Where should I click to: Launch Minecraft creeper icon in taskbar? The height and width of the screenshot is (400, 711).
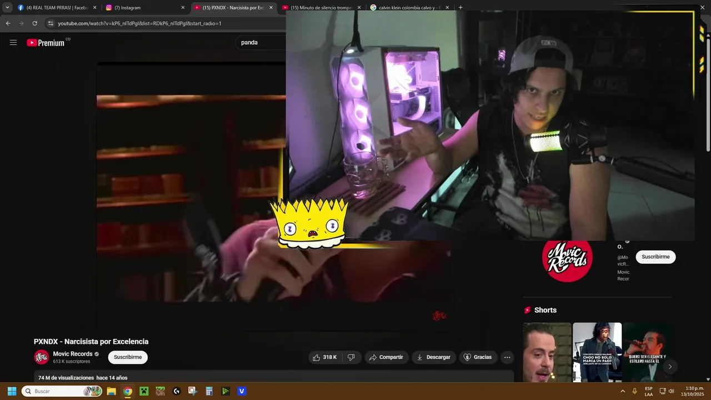pos(144,391)
